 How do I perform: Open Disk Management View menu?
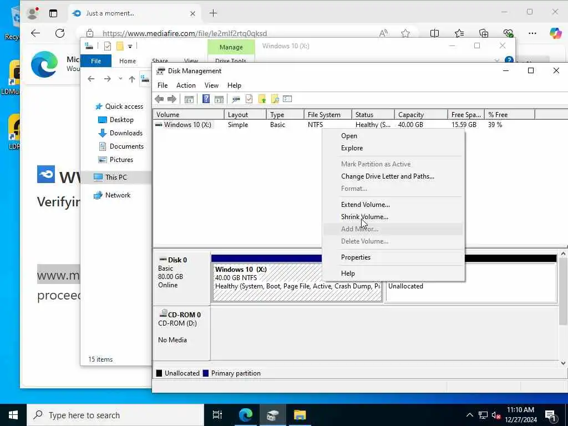pyautogui.click(x=211, y=85)
